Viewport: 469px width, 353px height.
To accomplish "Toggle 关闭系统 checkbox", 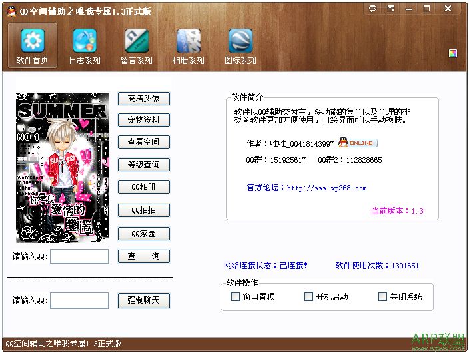I will pos(382,297).
